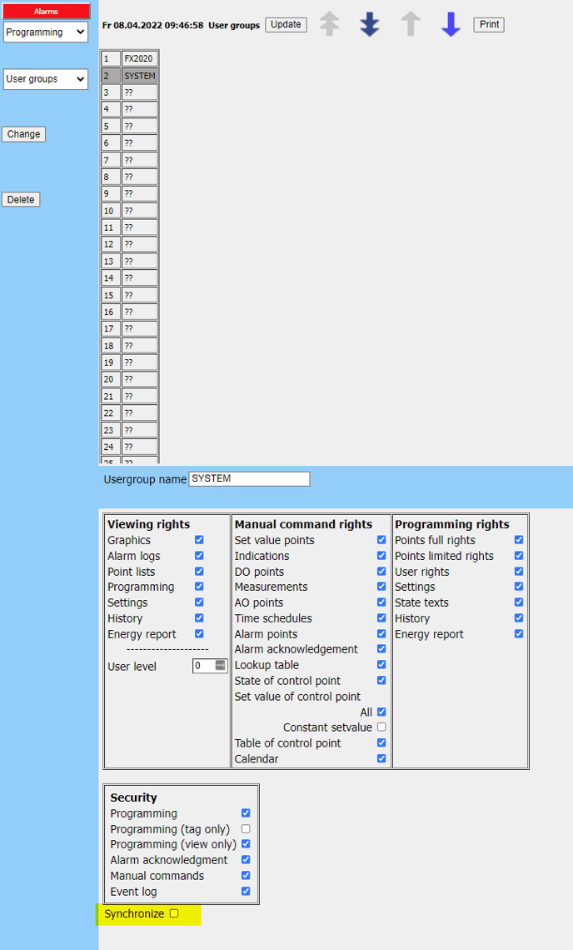Viewport: 573px width, 950px height.
Task: Toggle the Calendar checkbox
Action: coord(381,758)
